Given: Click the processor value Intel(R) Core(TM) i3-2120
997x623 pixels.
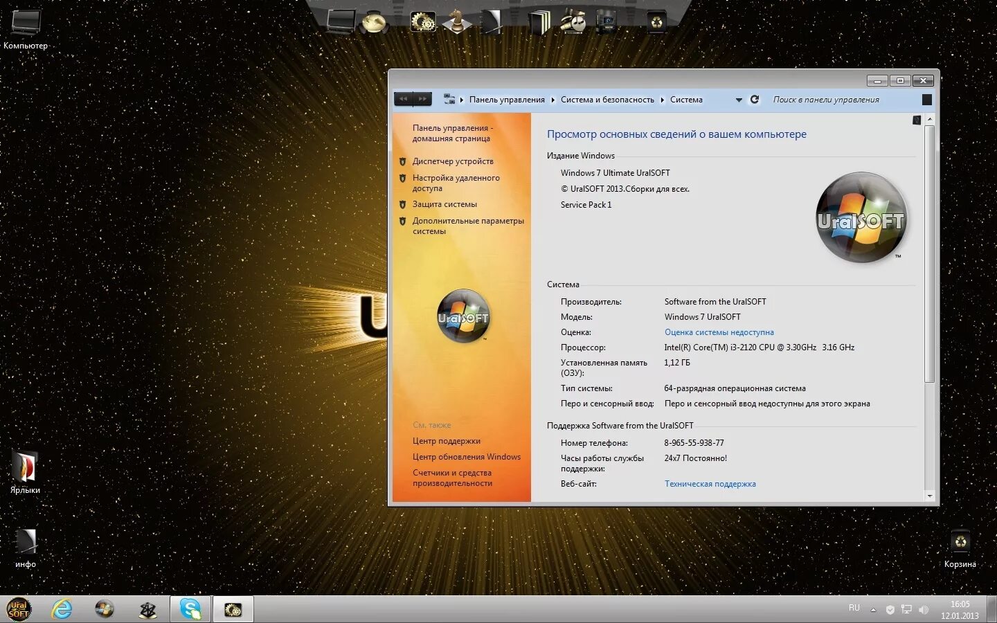Looking at the screenshot, I should [760, 347].
